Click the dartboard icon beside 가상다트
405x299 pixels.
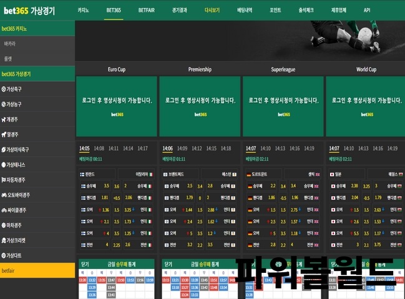click(x=4, y=255)
